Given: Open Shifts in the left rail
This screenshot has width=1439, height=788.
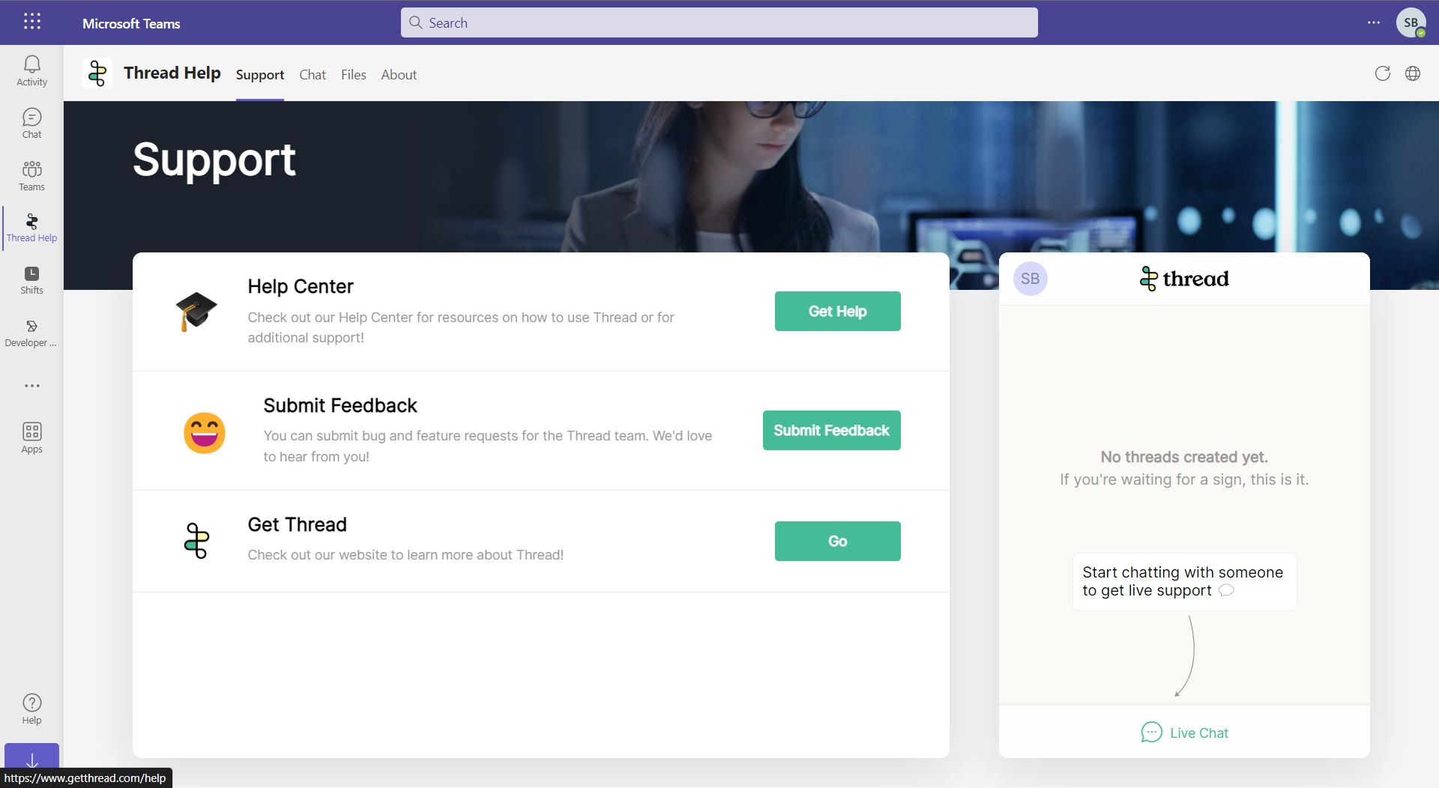Looking at the screenshot, I should [31, 280].
